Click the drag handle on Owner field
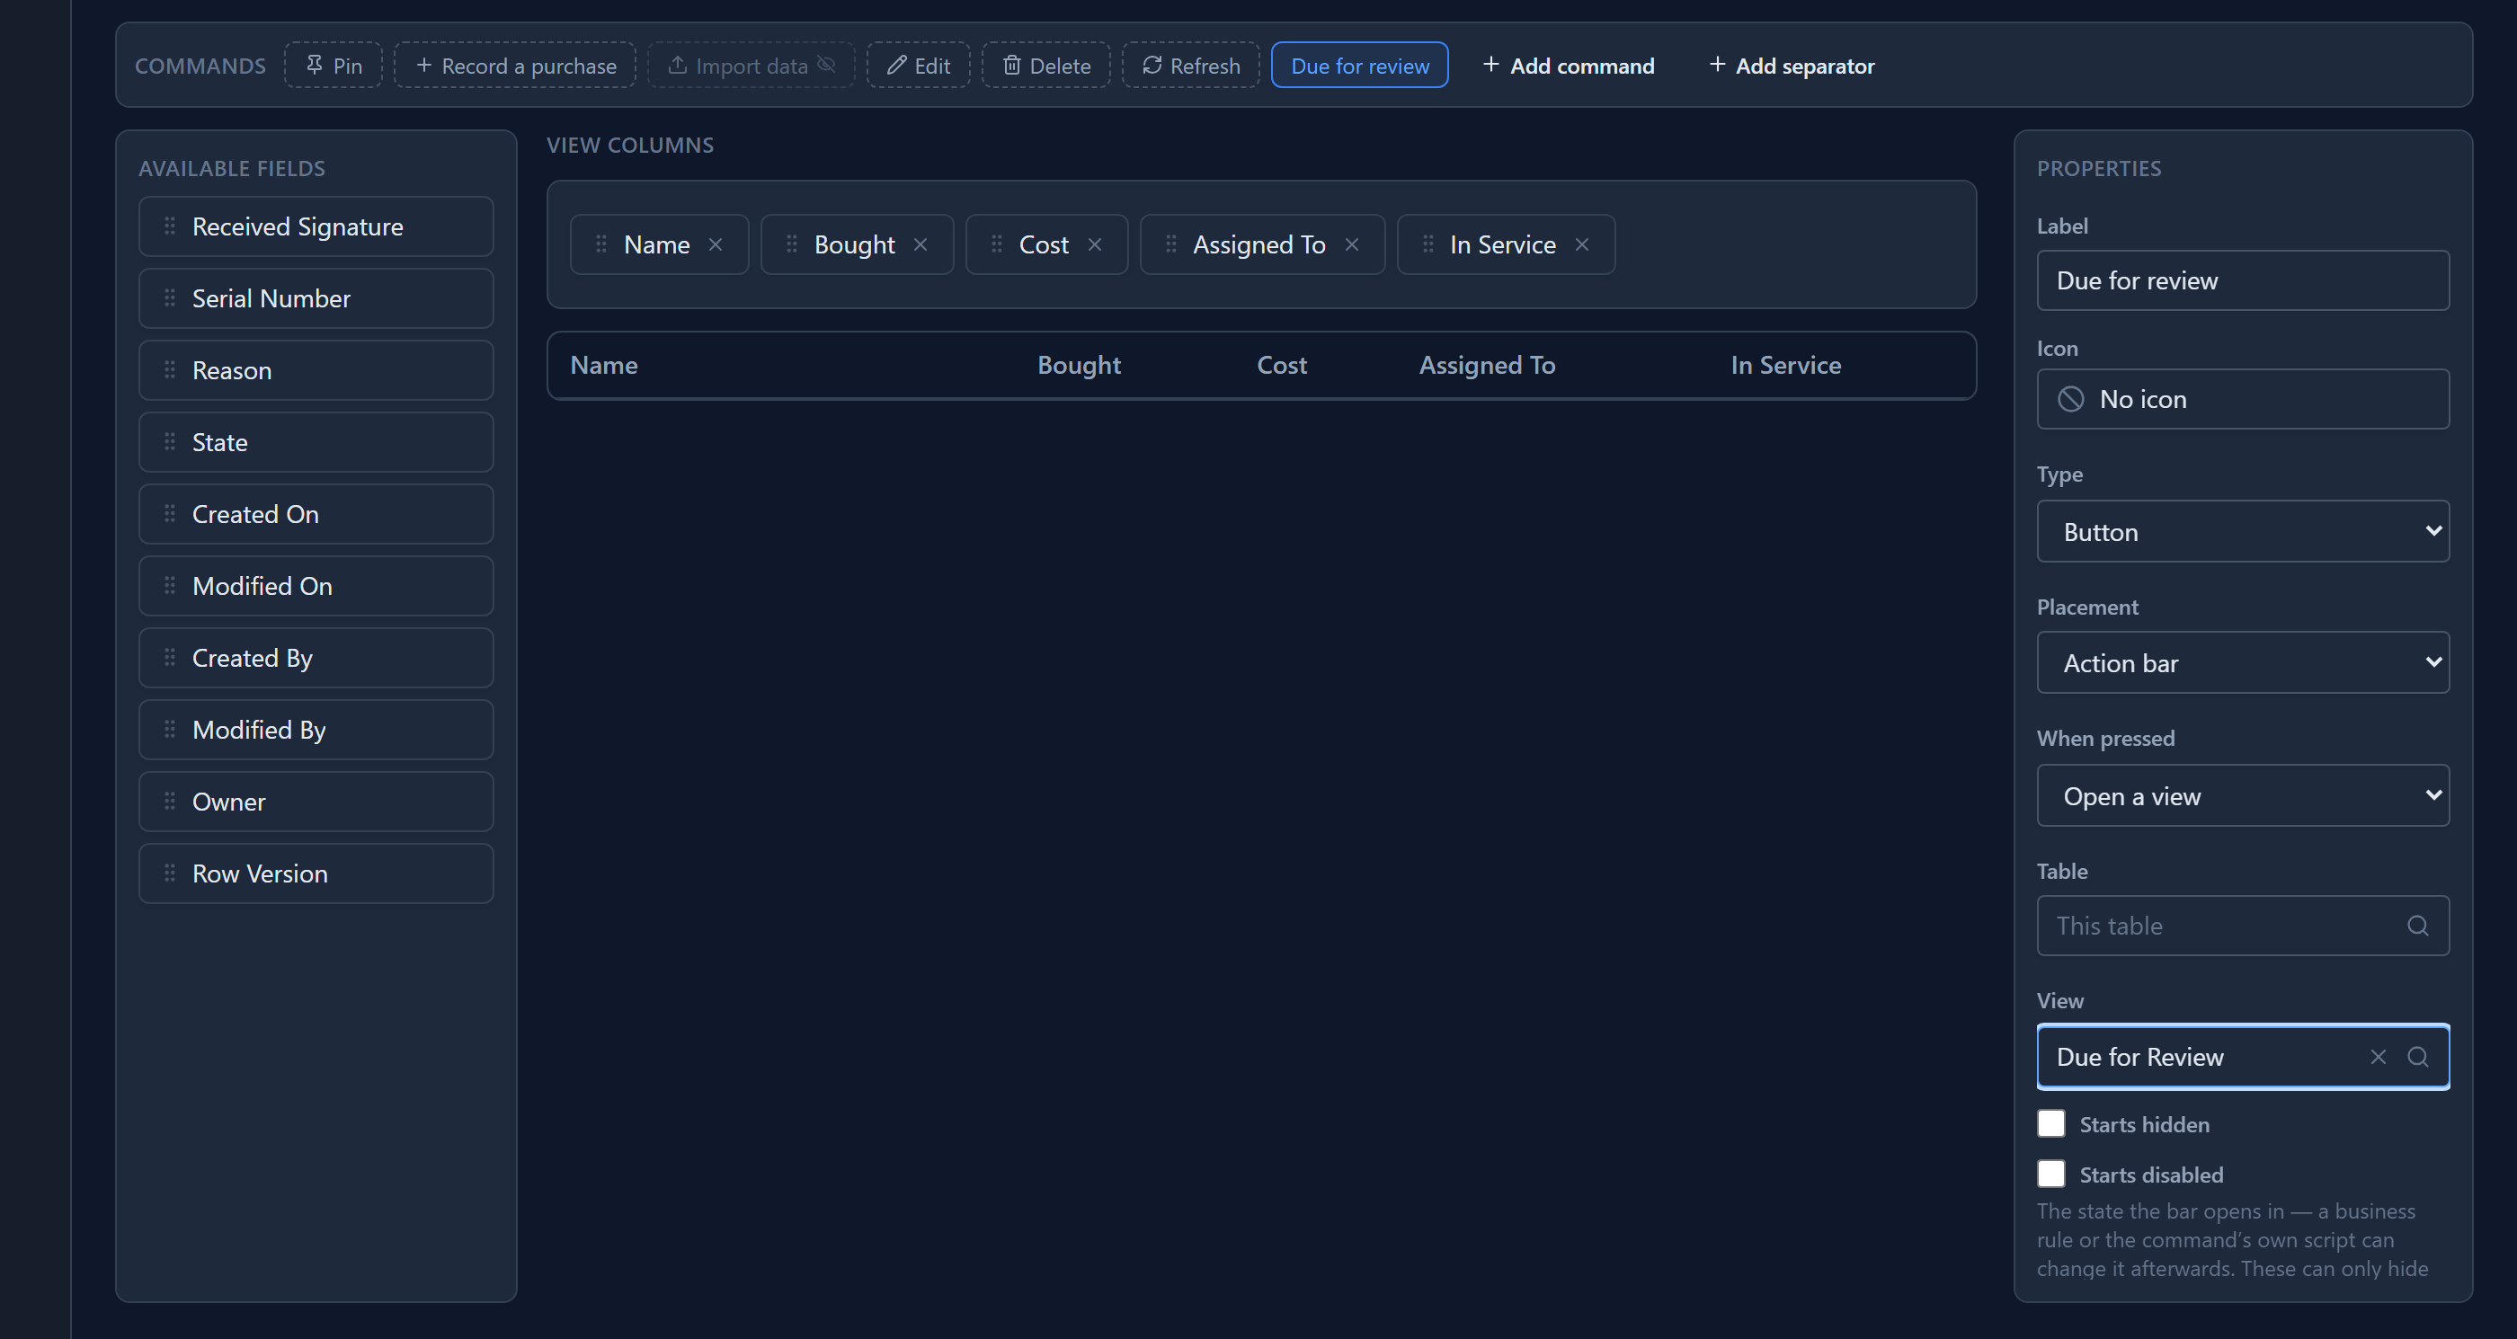 click(170, 802)
